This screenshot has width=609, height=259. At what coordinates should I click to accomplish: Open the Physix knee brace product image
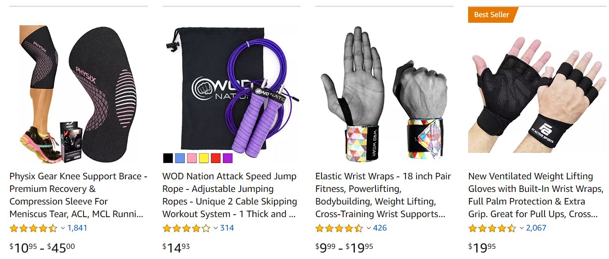point(78,94)
